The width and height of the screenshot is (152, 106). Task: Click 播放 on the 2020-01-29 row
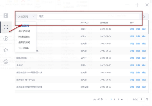coord(144,51)
